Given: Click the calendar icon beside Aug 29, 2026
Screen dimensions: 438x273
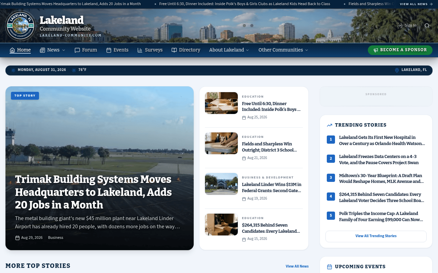Looking at the screenshot, I should pyautogui.click(x=17, y=238).
